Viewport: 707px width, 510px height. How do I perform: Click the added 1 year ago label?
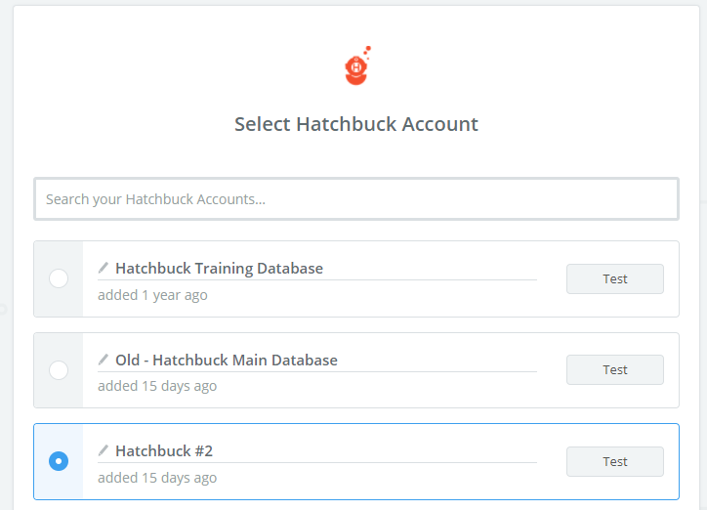(x=153, y=295)
